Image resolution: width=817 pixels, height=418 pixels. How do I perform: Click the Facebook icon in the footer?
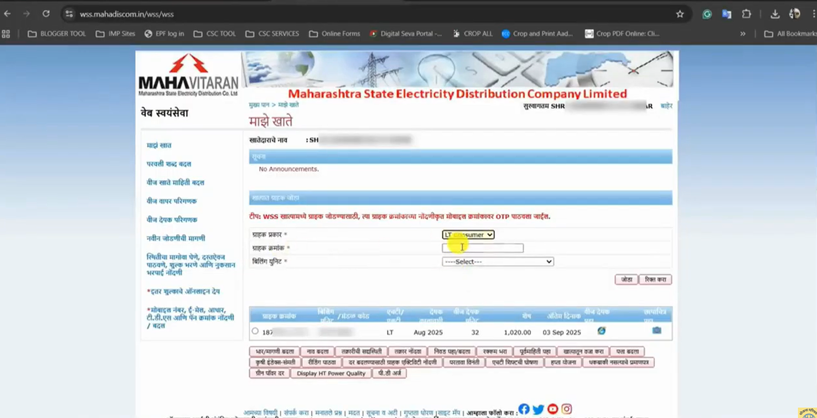524,408
